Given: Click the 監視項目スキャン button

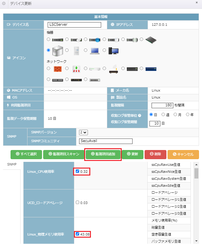Looking at the screenshot, I should (64, 154).
